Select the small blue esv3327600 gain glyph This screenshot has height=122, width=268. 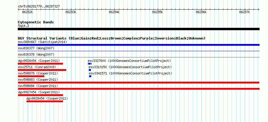(90, 64)
